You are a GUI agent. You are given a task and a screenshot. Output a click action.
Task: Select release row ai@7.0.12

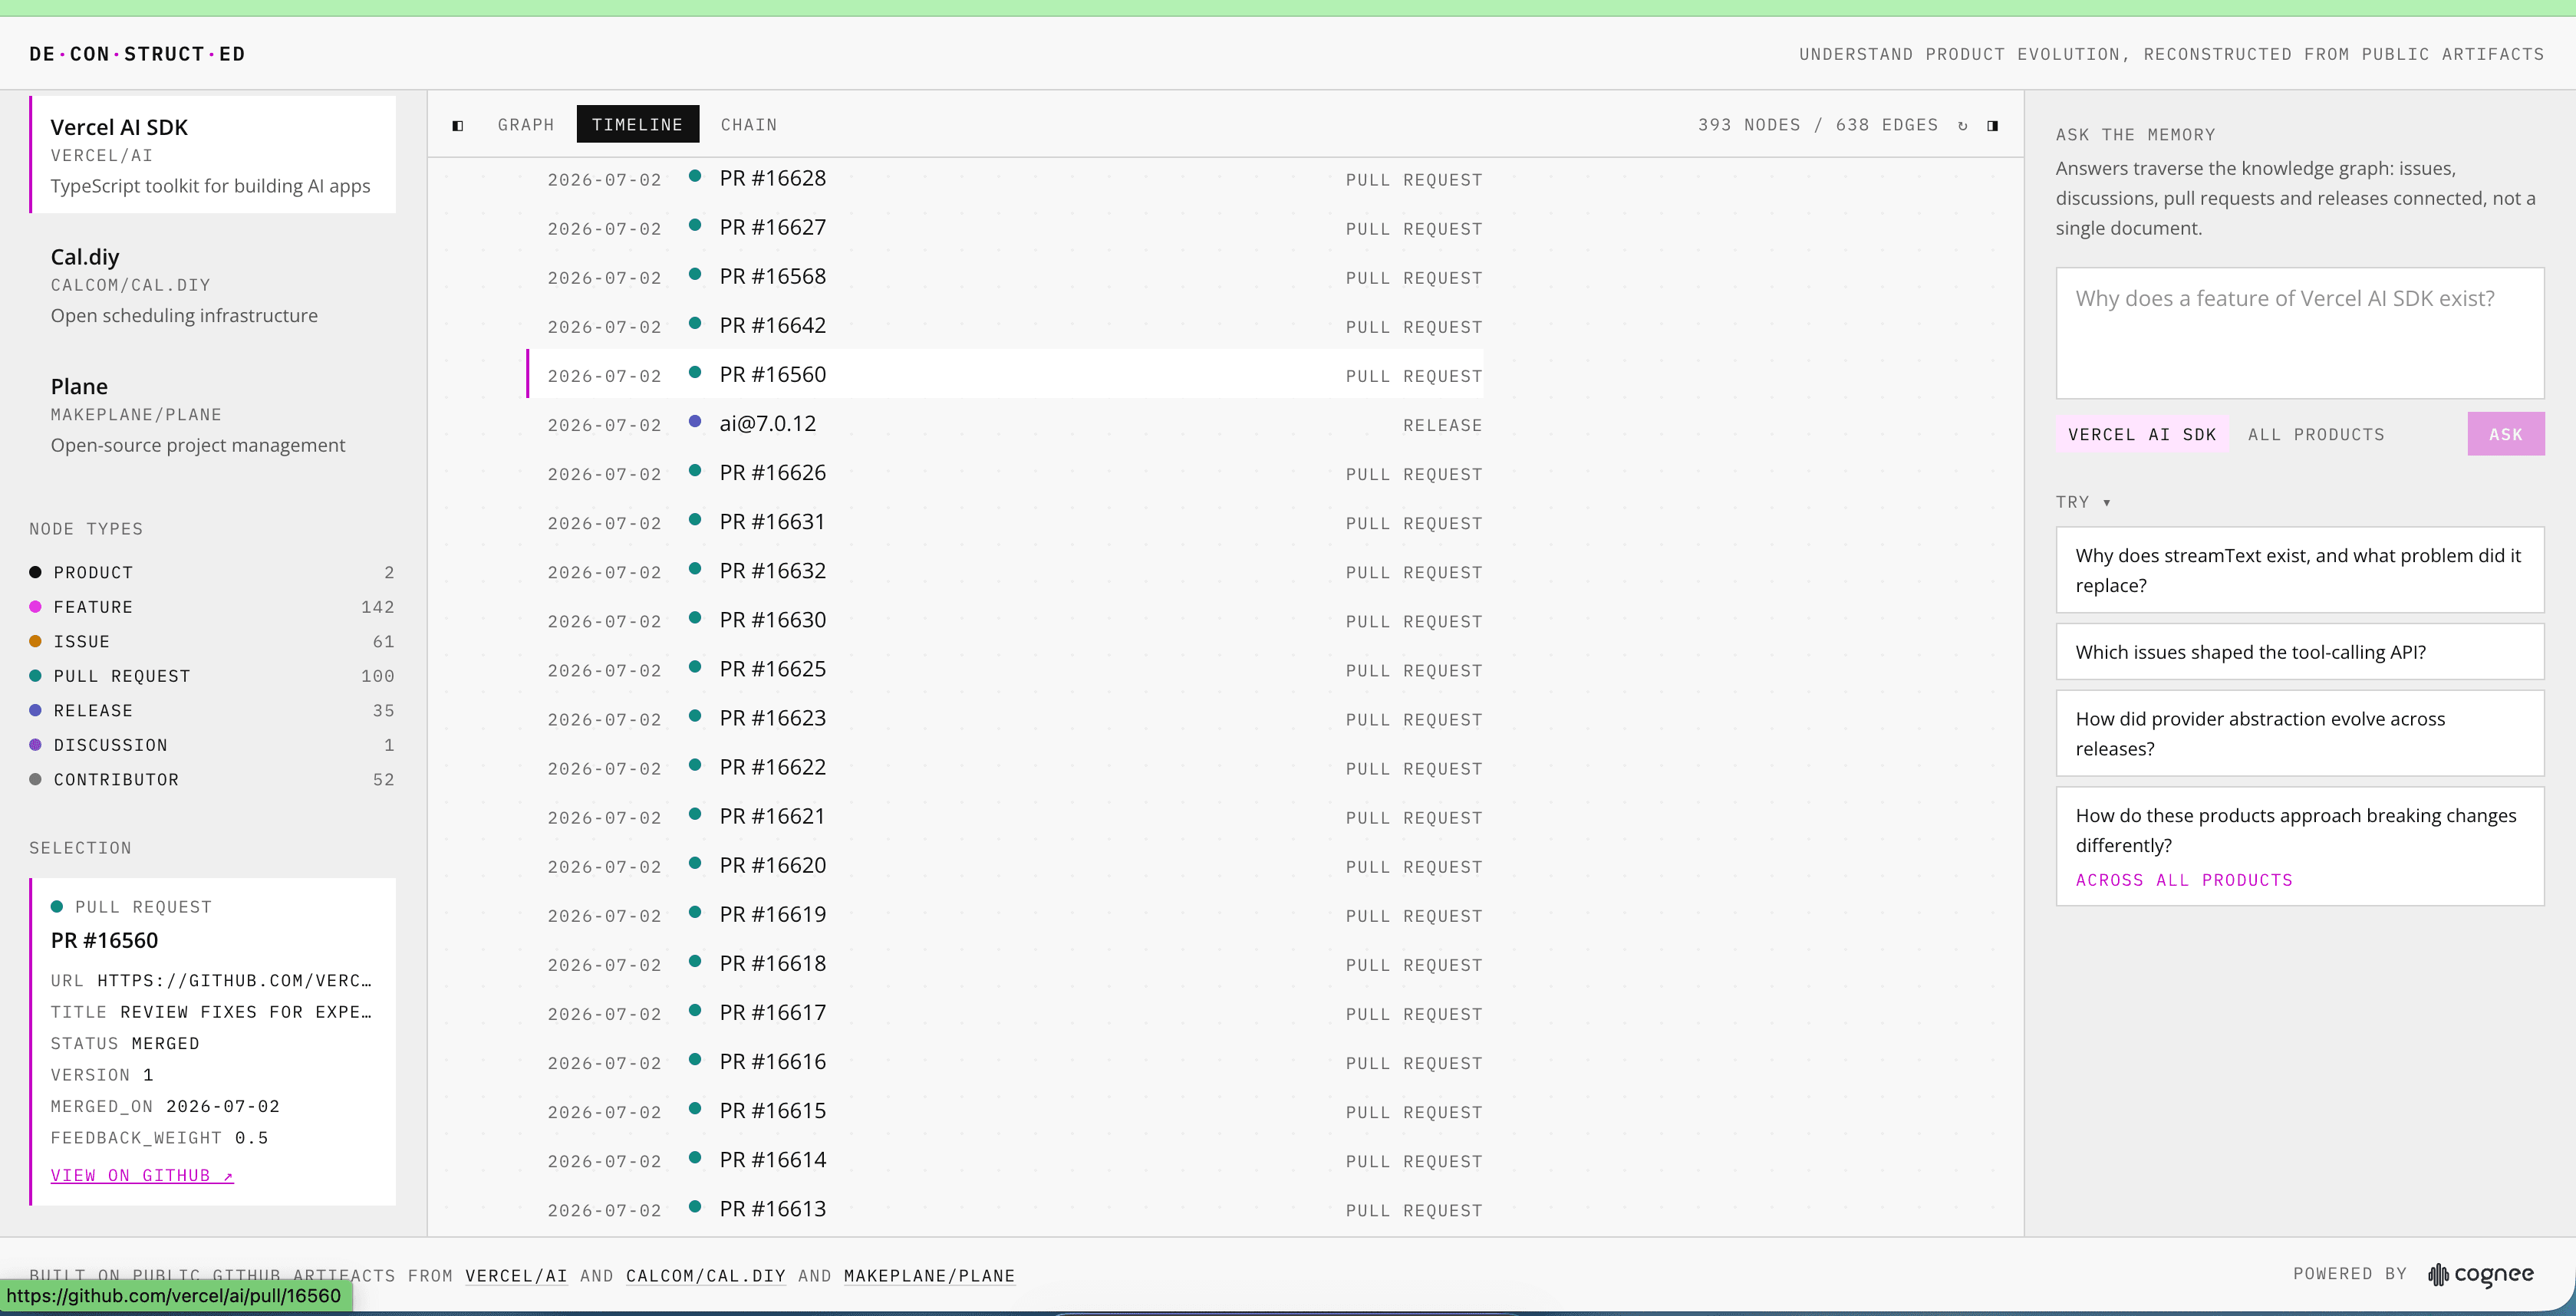click(x=1005, y=423)
